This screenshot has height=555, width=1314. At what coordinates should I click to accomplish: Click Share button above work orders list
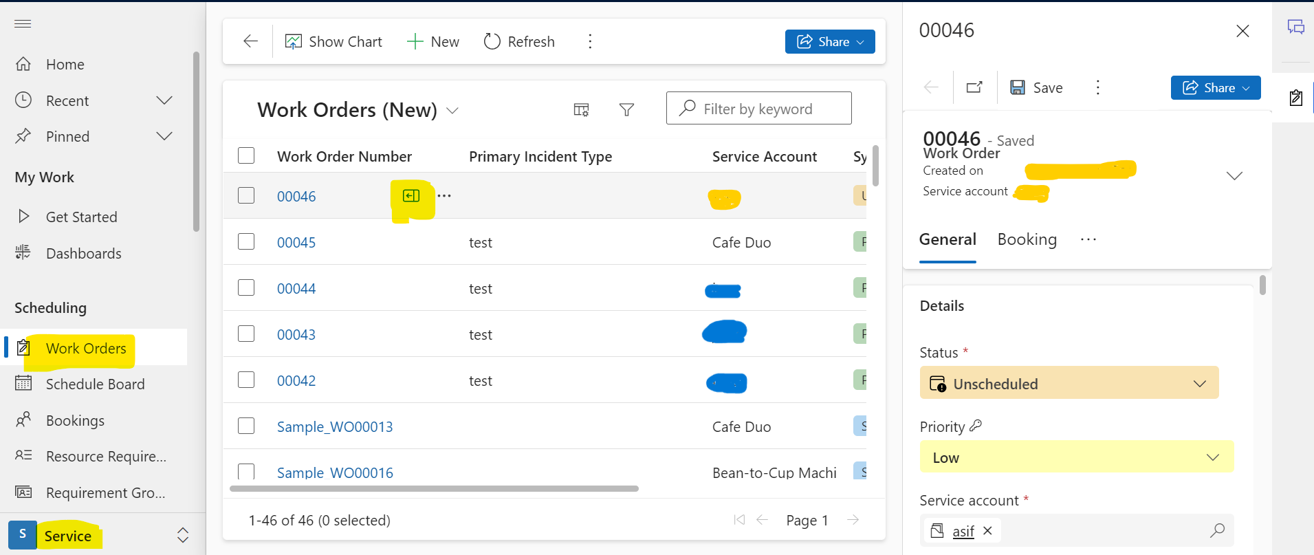[x=830, y=41]
